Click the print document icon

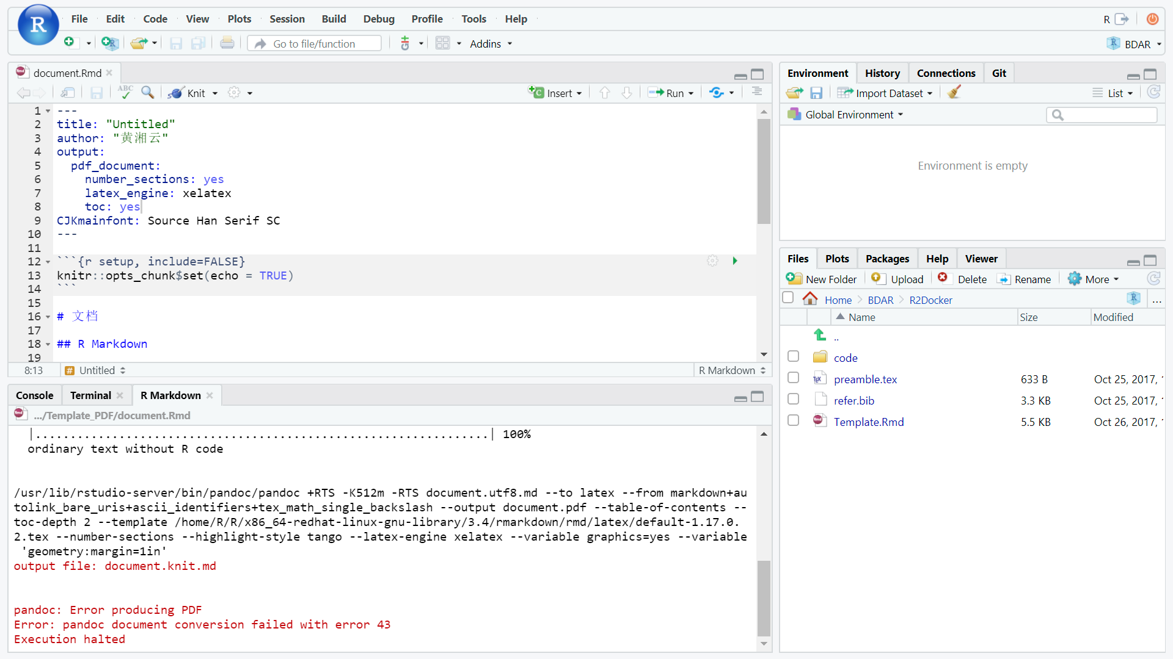pyautogui.click(x=227, y=43)
